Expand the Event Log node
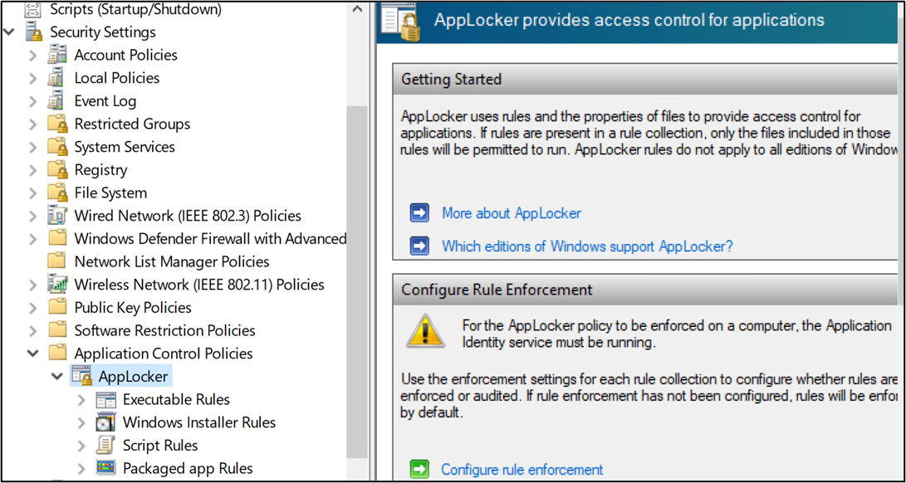The width and height of the screenshot is (906, 483). (x=33, y=101)
